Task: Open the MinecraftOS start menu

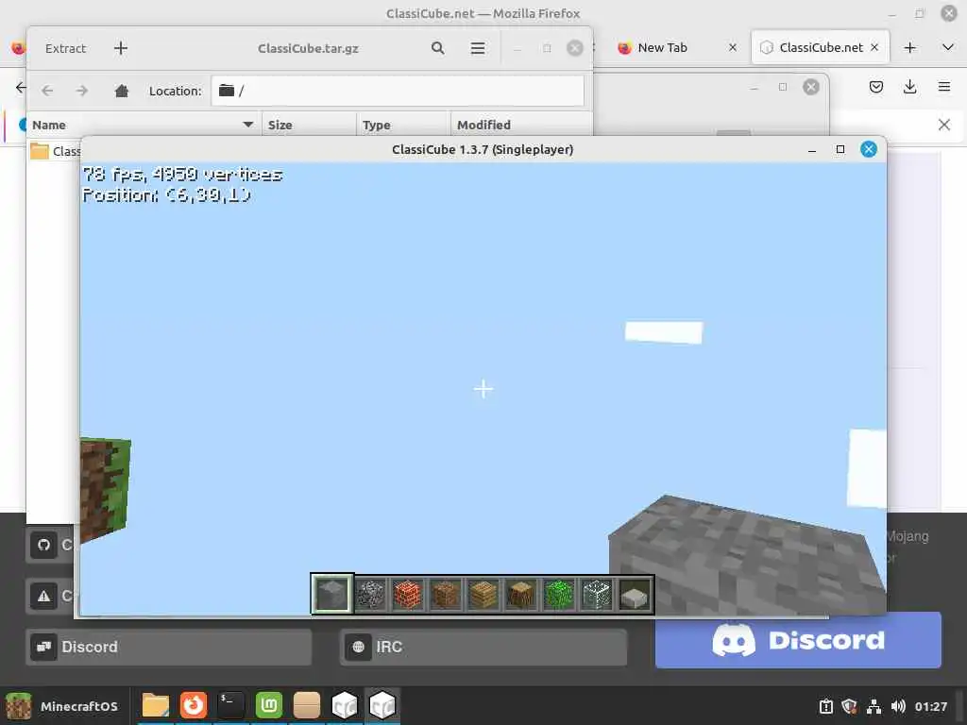Action: coord(62,706)
